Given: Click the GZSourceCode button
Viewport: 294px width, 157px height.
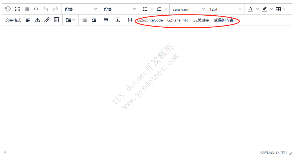Looking at the screenshot, I should point(150,20).
